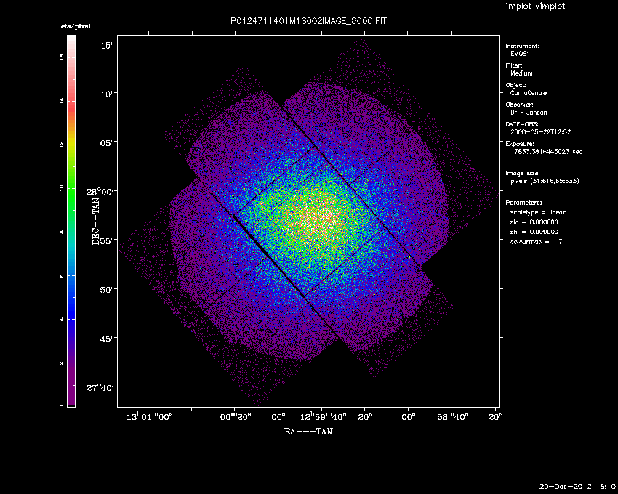Select the 'Instrument:' label
618x494 pixels.
pyautogui.click(x=522, y=46)
